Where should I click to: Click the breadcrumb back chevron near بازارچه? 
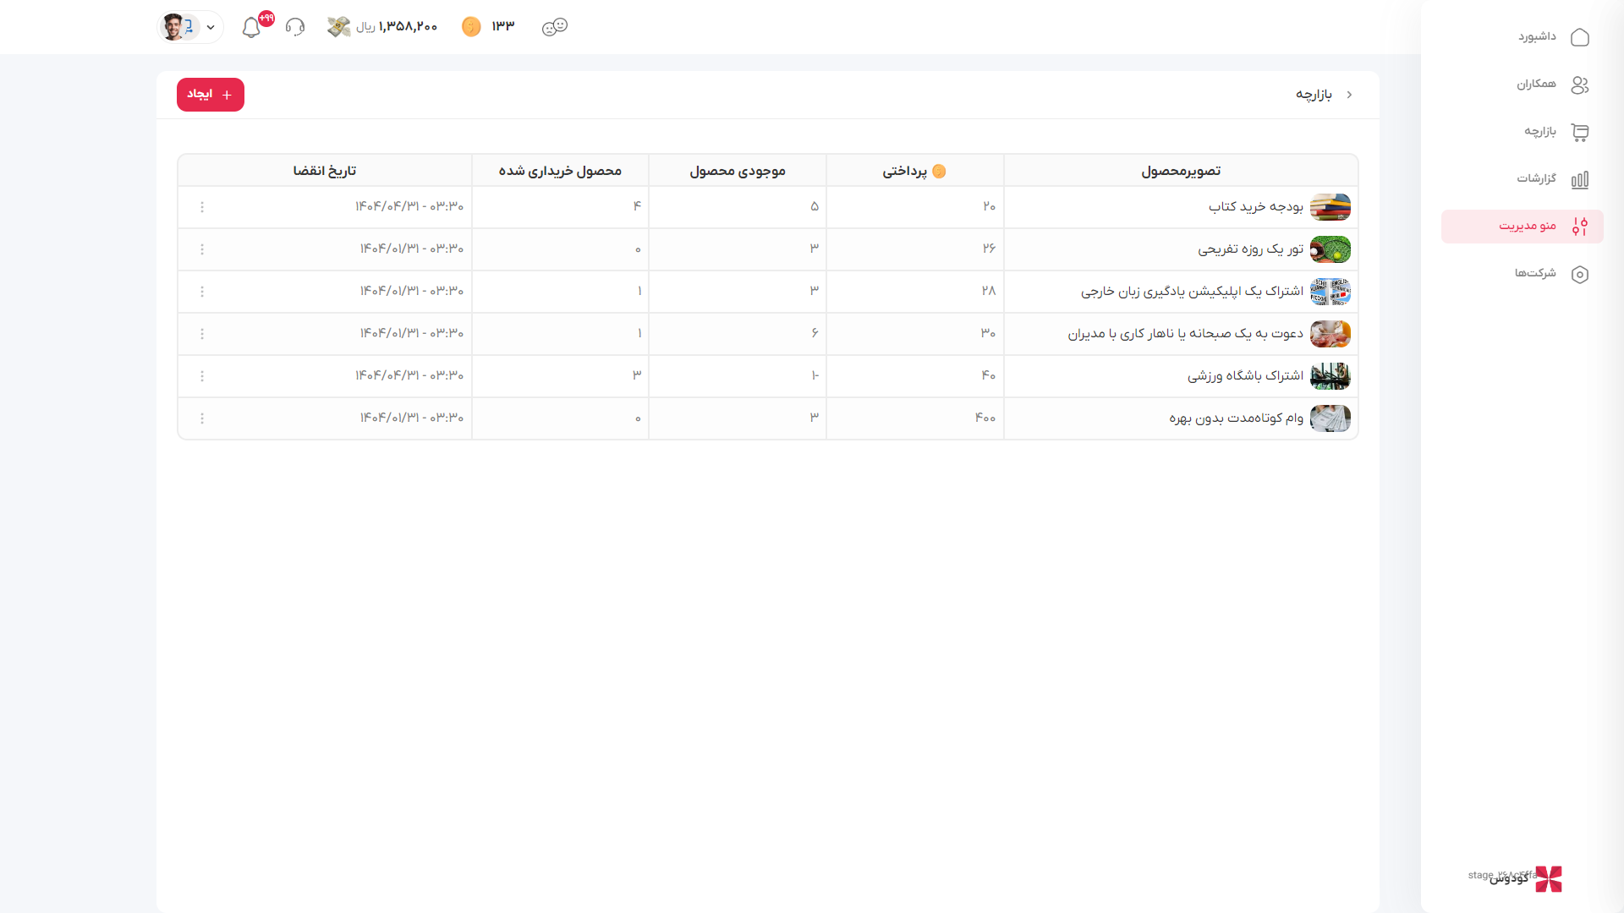pyautogui.click(x=1349, y=95)
